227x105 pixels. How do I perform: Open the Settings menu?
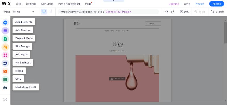[x=31, y=4]
